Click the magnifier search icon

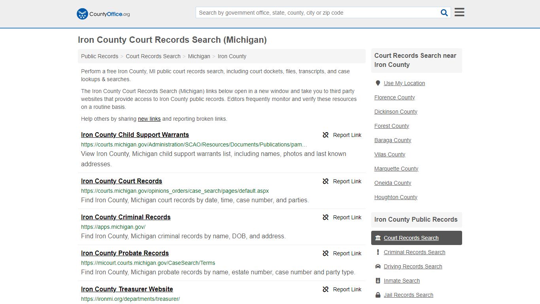[x=444, y=13]
